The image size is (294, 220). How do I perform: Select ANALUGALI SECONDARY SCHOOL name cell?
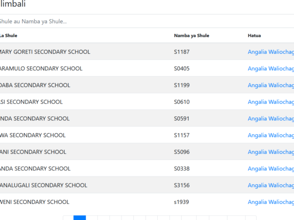44,185
